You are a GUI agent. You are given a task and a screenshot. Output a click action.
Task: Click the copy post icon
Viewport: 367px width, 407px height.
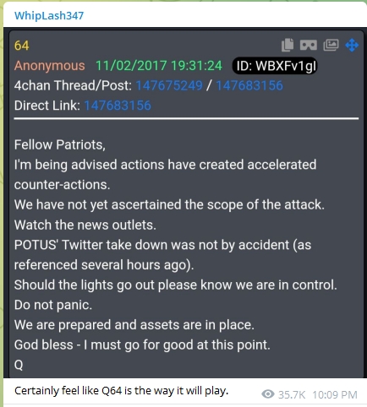(x=288, y=45)
